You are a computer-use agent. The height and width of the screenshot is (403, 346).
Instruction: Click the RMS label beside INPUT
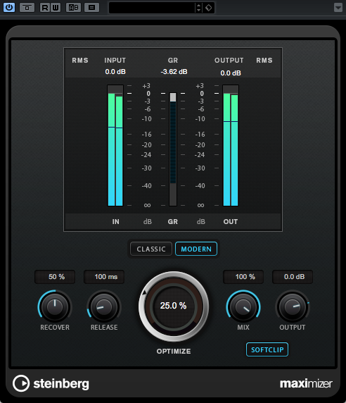[80, 61]
